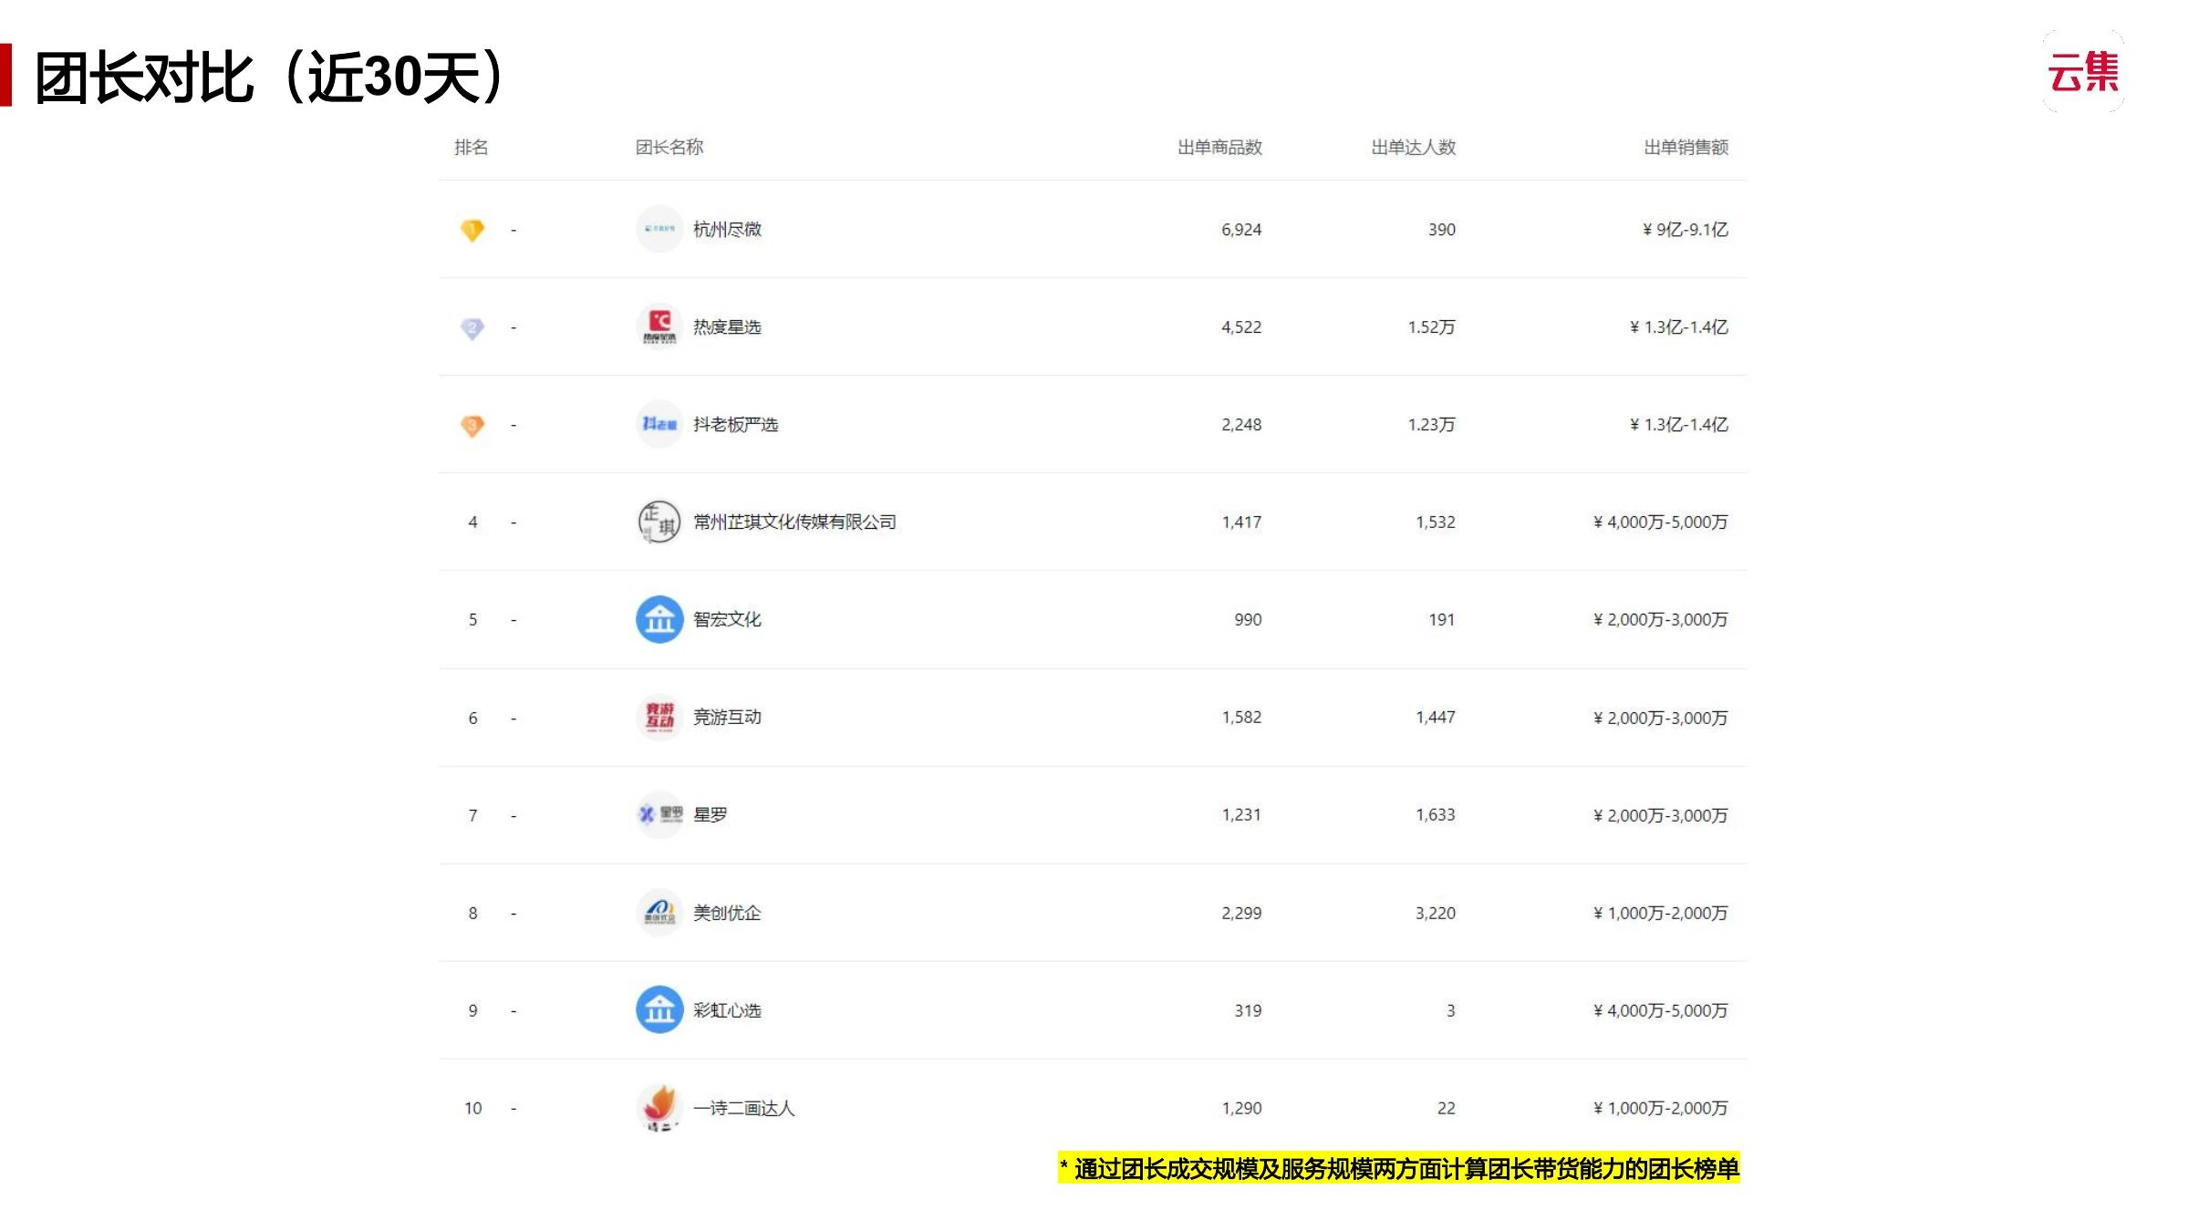Click the silver second-place medal icon
2189x1231 pixels.
pos(472,328)
